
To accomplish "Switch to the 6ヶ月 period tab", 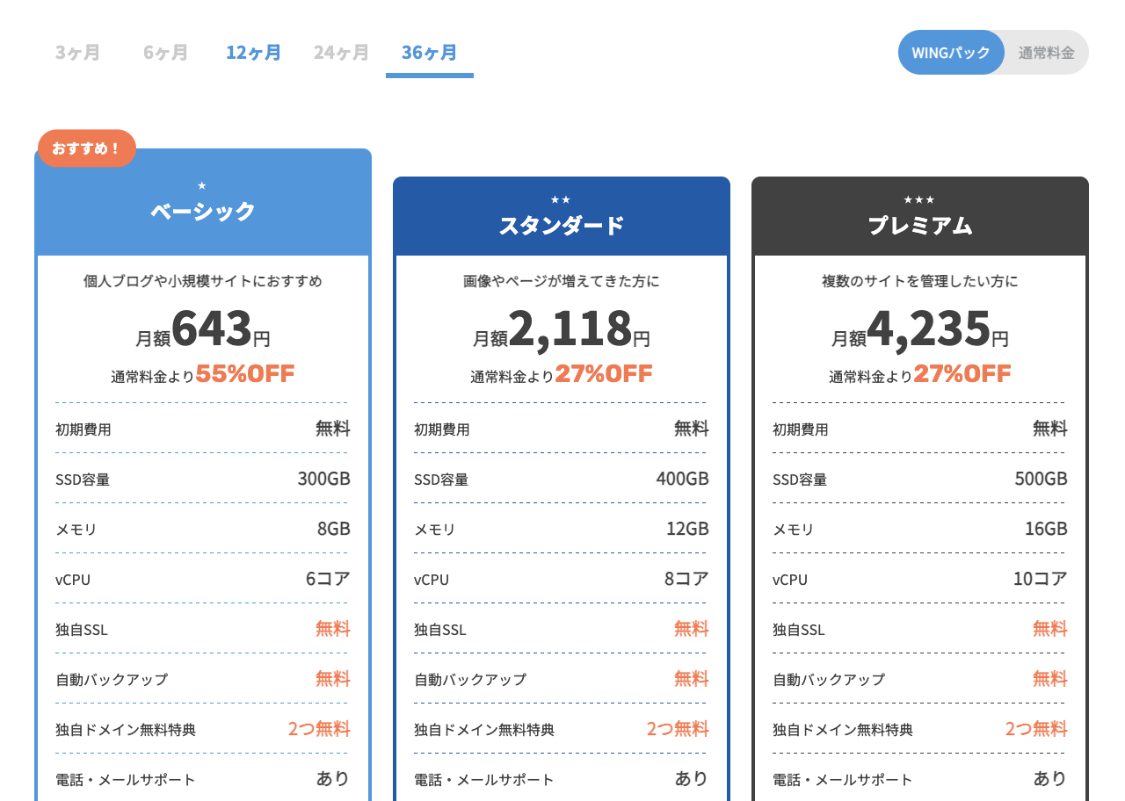I will [165, 53].
